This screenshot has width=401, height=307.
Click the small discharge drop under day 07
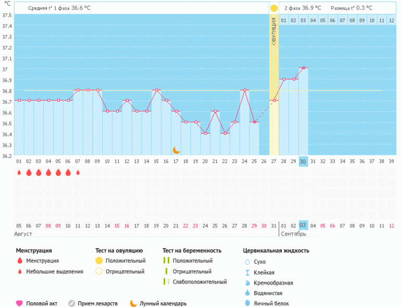pyautogui.click(x=78, y=173)
